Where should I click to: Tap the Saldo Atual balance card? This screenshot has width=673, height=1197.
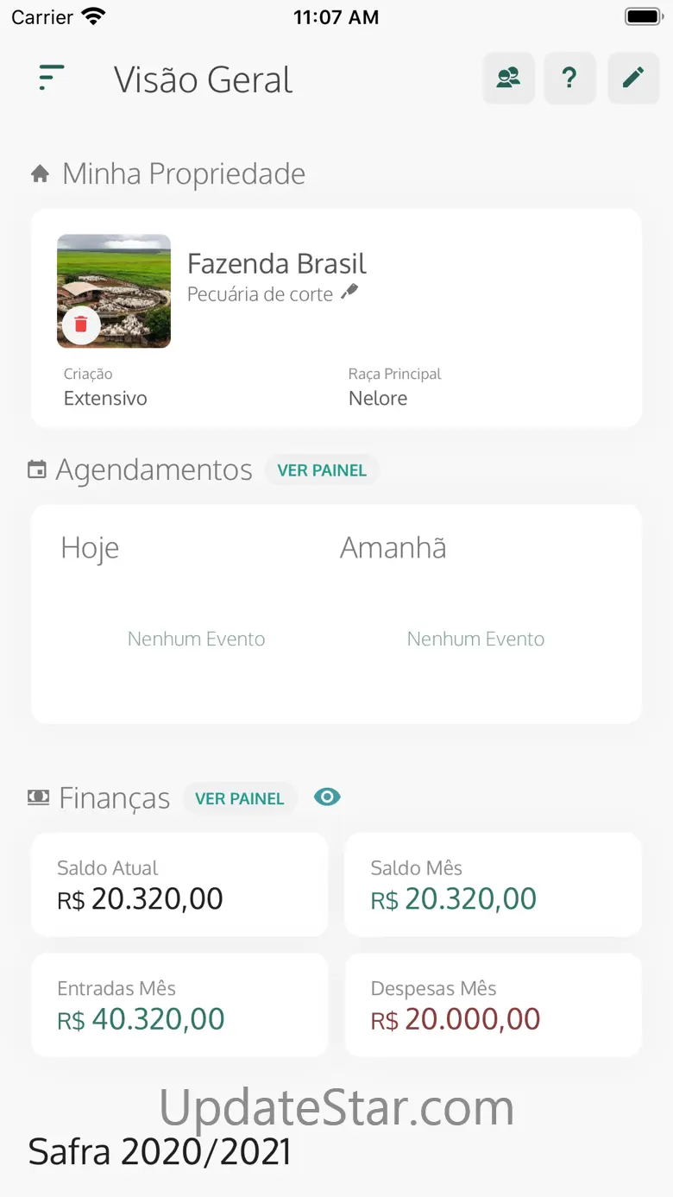point(179,885)
